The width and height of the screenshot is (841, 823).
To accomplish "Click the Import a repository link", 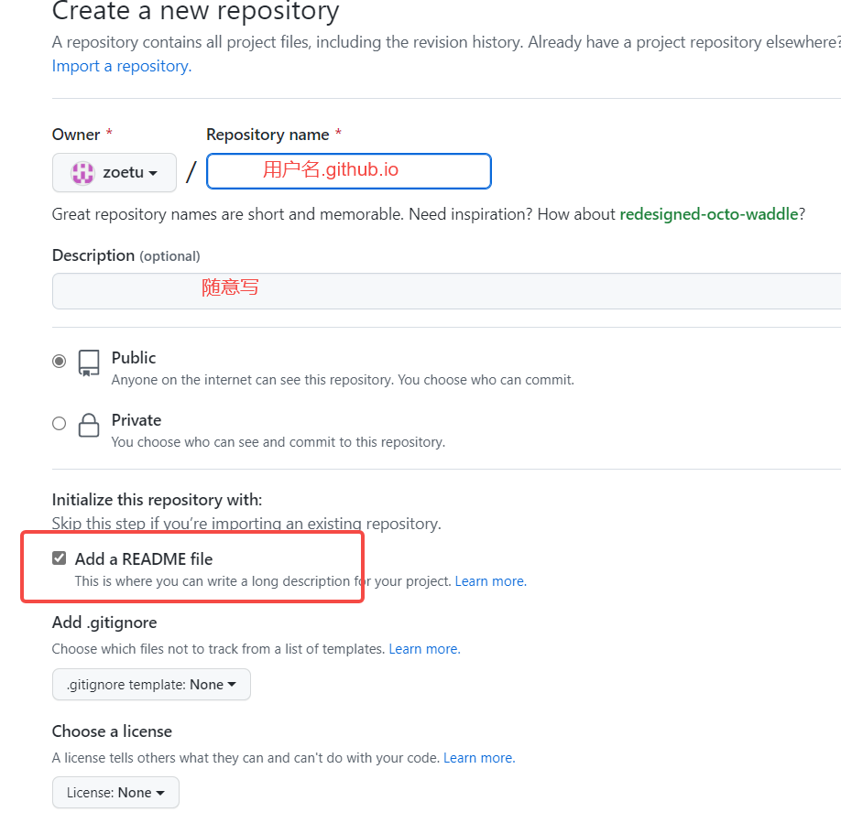I will click(x=117, y=65).
